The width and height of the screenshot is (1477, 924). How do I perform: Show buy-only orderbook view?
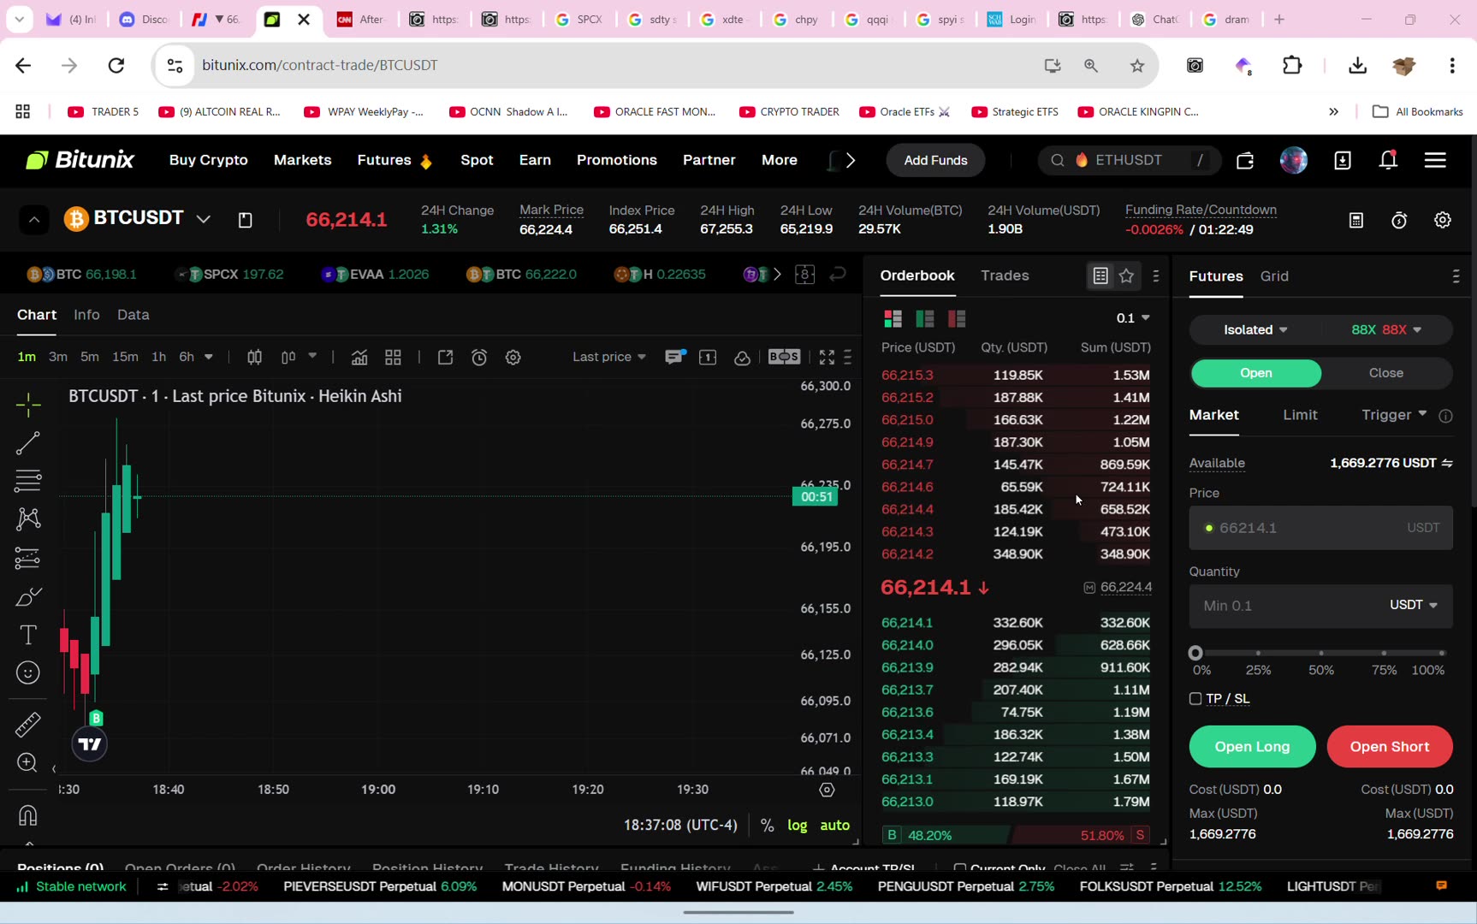(925, 319)
